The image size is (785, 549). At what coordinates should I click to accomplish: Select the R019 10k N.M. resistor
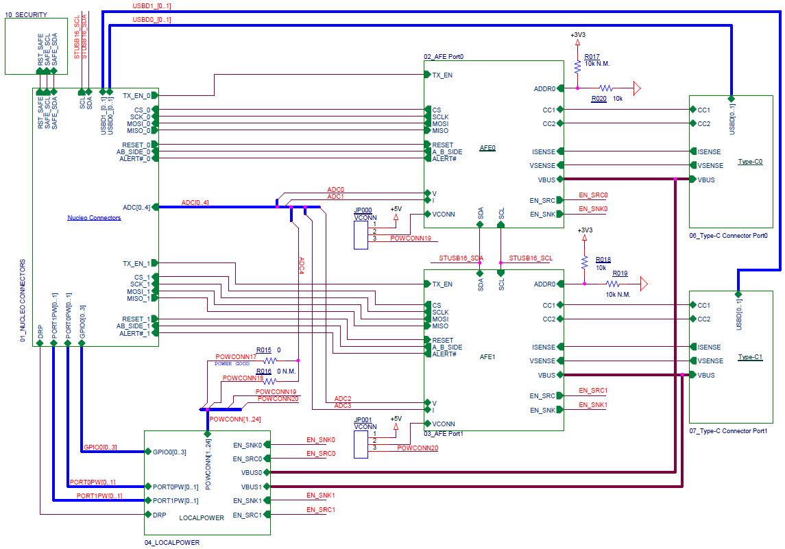point(612,284)
